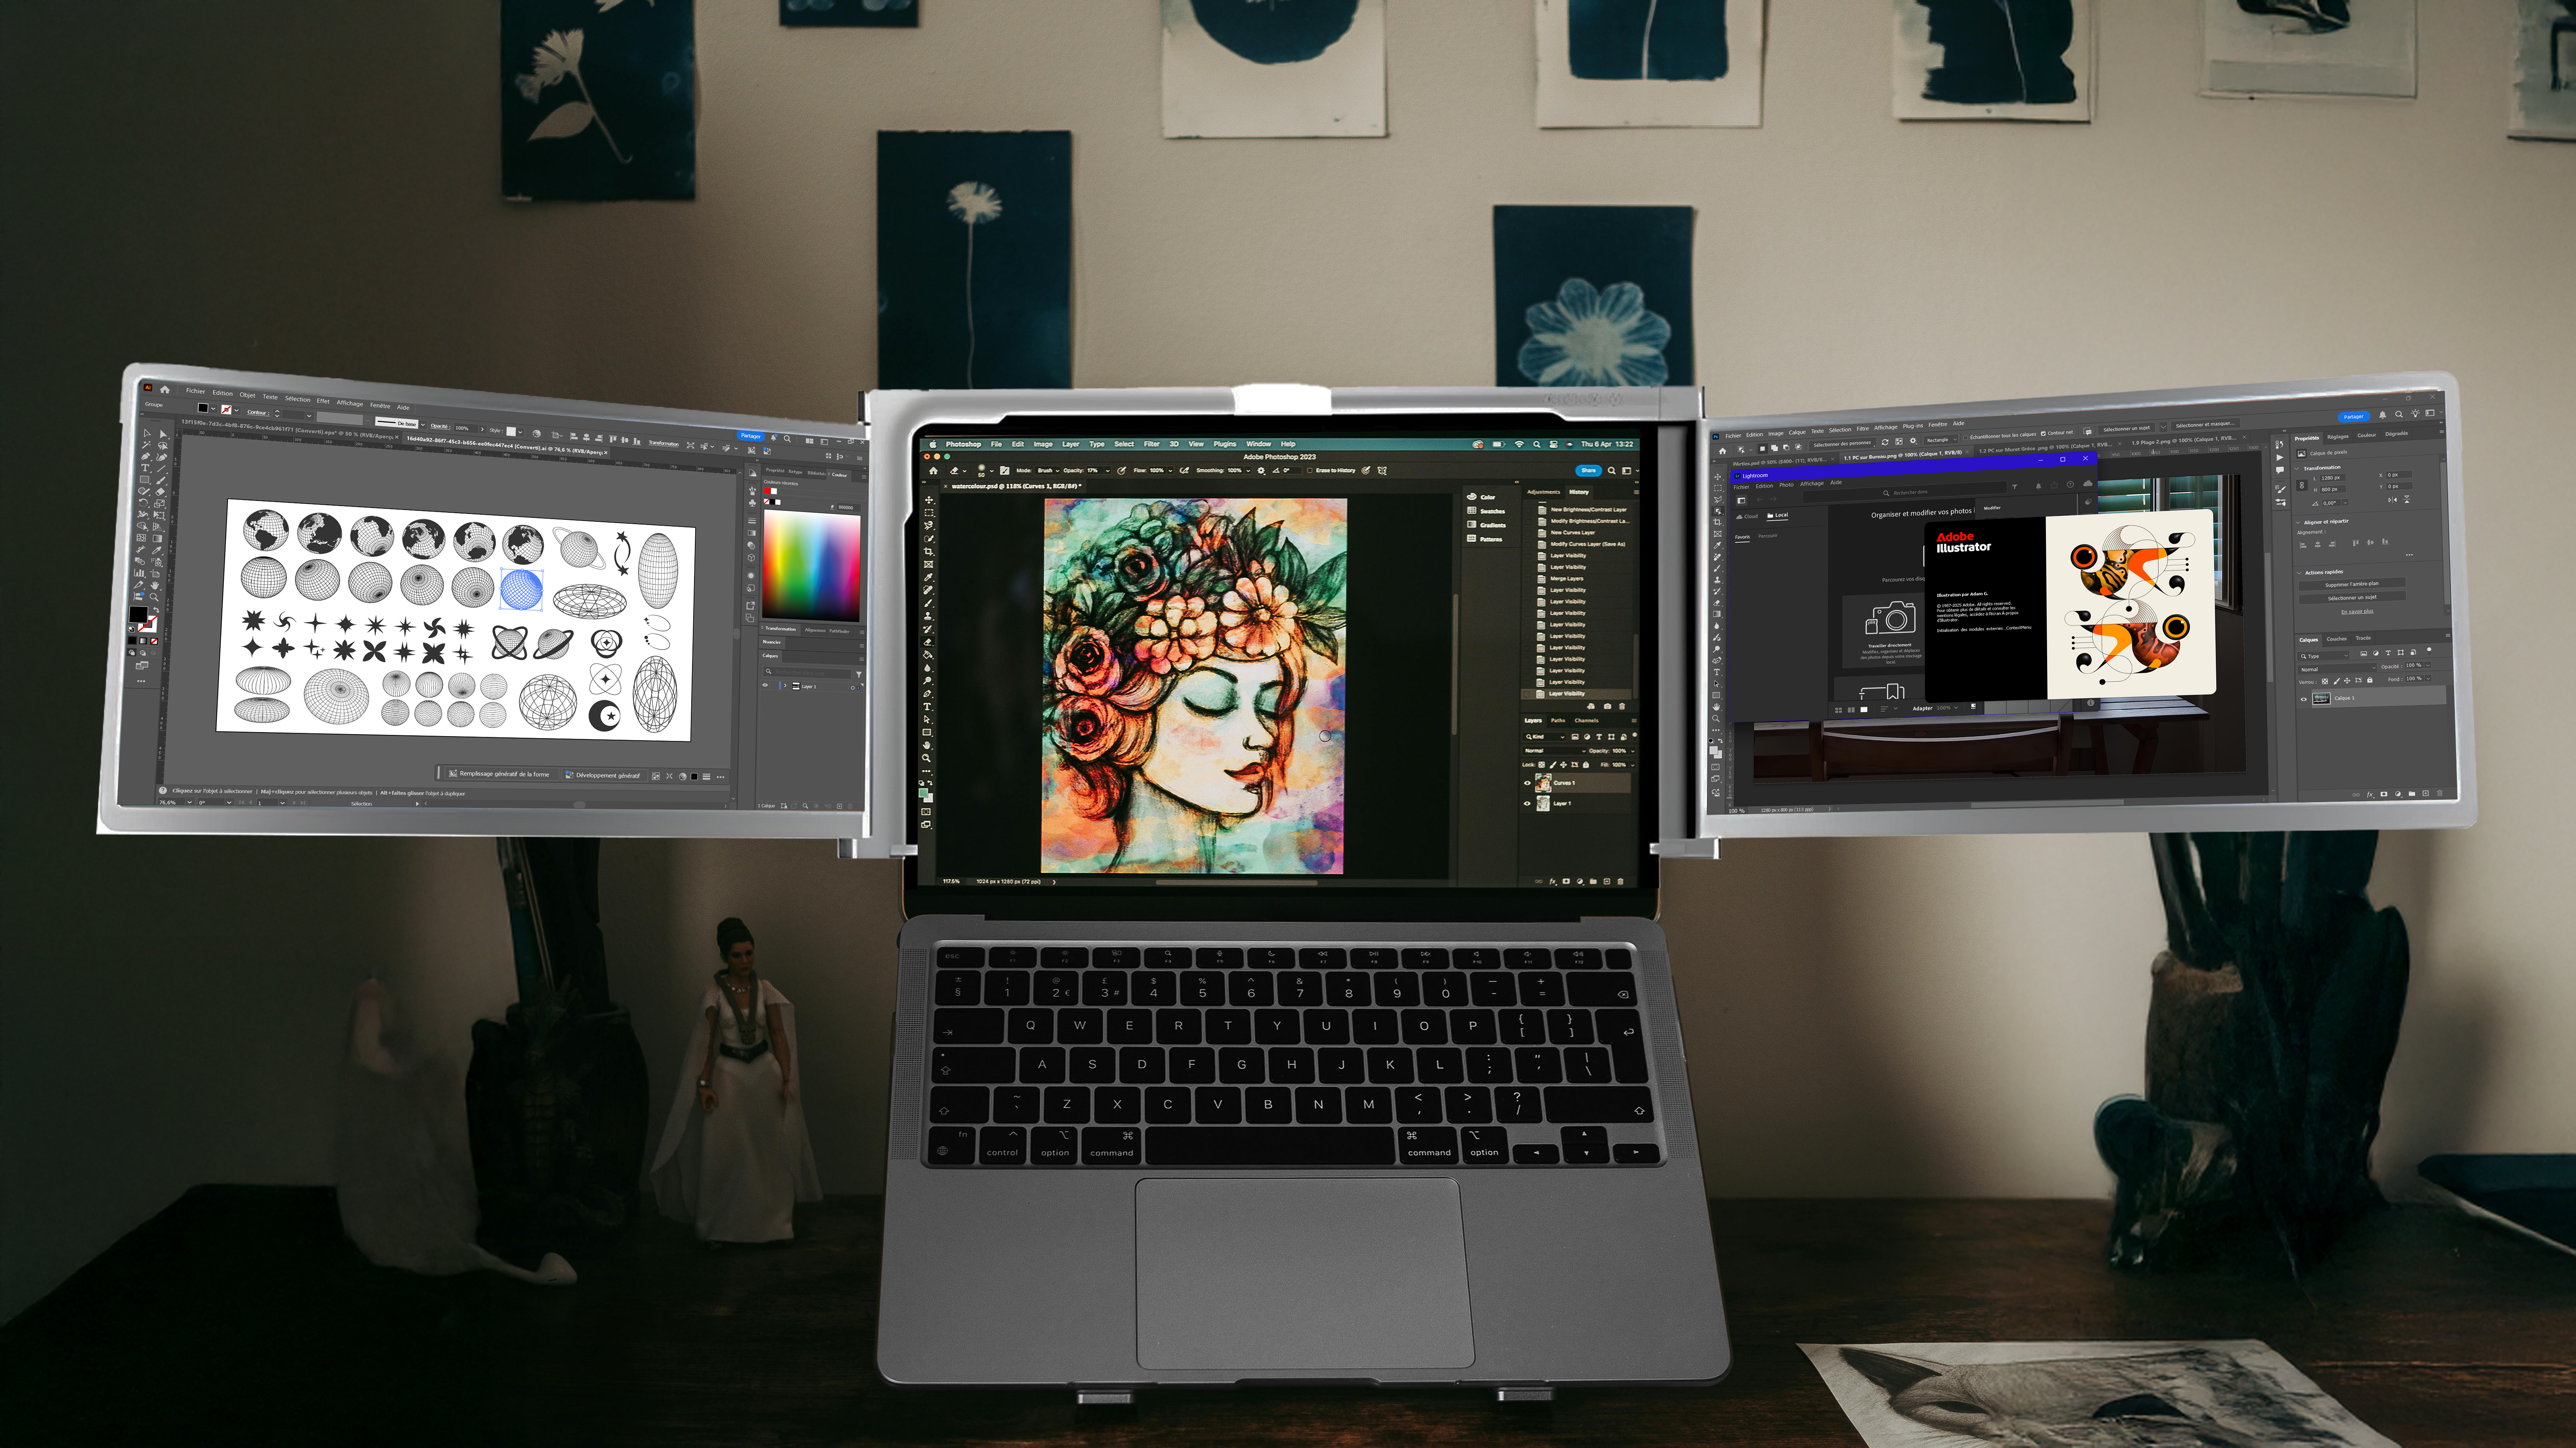Click the blue Share button in Photoshop
The height and width of the screenshot is (1448, 2576).
tap(1588, 471)
